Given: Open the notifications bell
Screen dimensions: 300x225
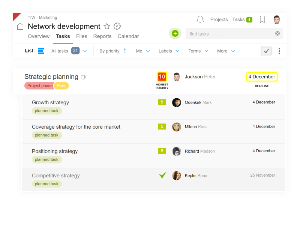Looking at the screenshot, I should click(x=200, y=19).
